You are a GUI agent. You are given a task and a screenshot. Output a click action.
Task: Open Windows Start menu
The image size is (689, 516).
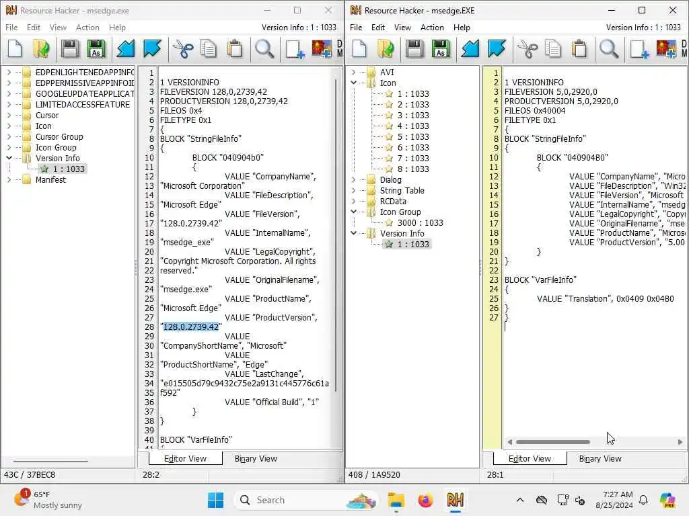[x=215, y=500]
